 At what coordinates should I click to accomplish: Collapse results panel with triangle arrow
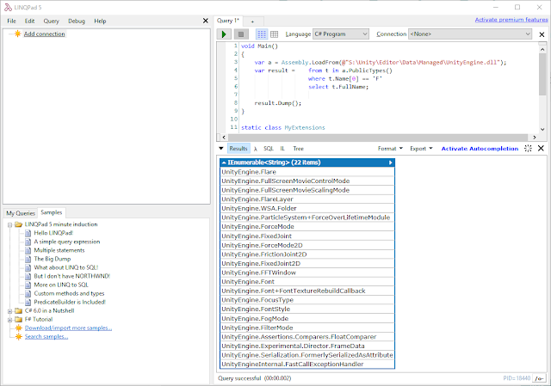coord(221,149)
